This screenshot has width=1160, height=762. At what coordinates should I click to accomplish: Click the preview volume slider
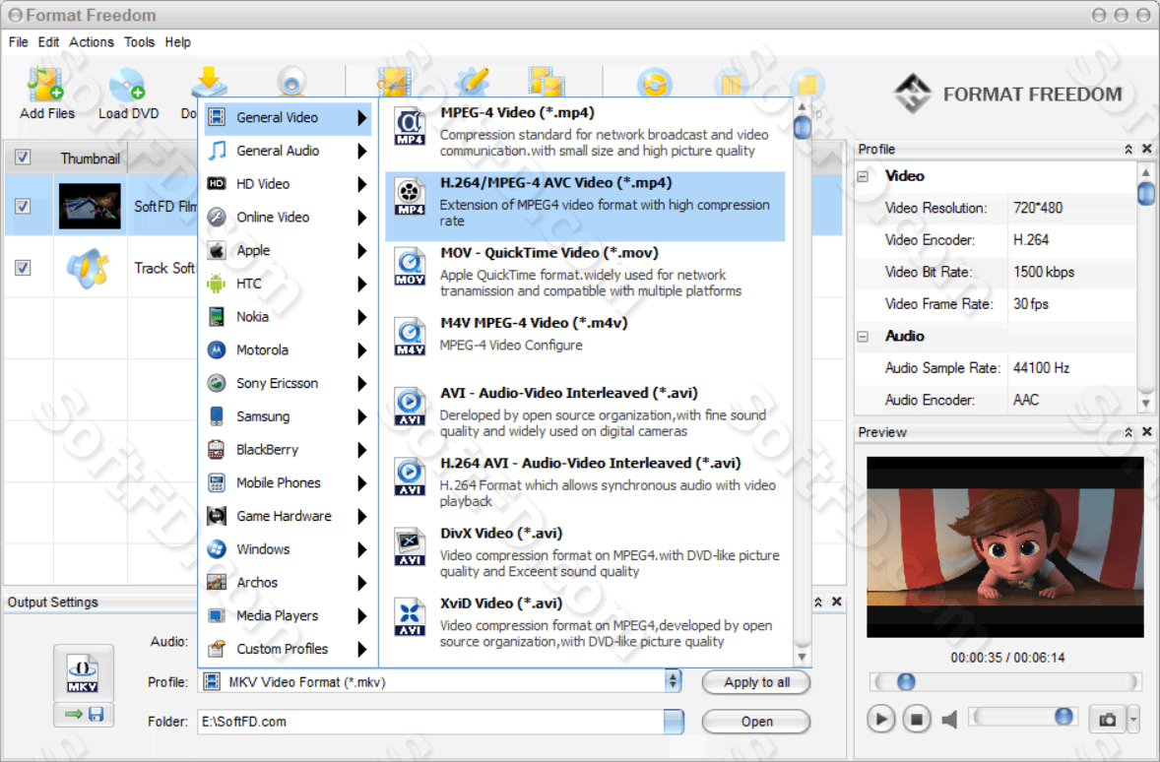1023,716
